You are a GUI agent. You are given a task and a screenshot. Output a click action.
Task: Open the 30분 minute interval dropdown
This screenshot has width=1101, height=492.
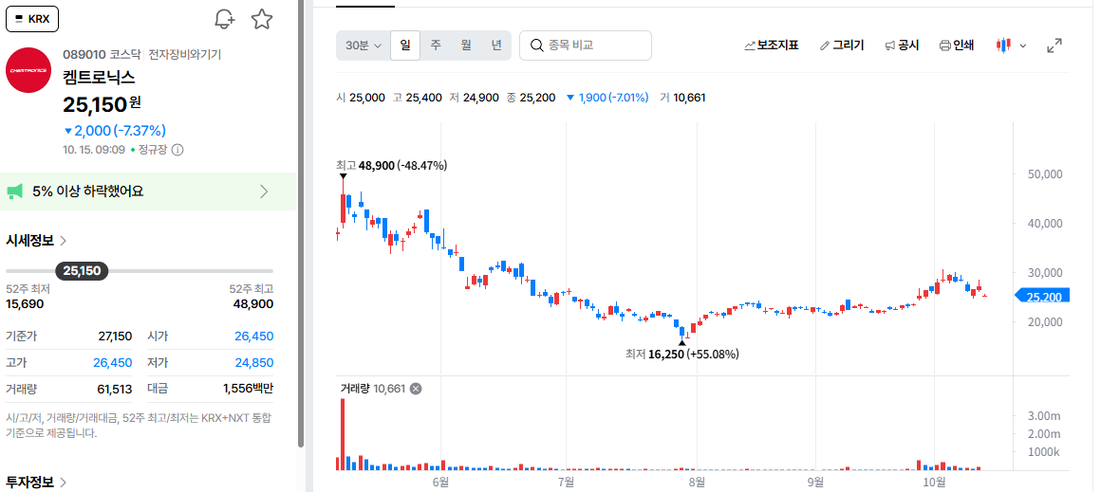[x=363, y=46]
